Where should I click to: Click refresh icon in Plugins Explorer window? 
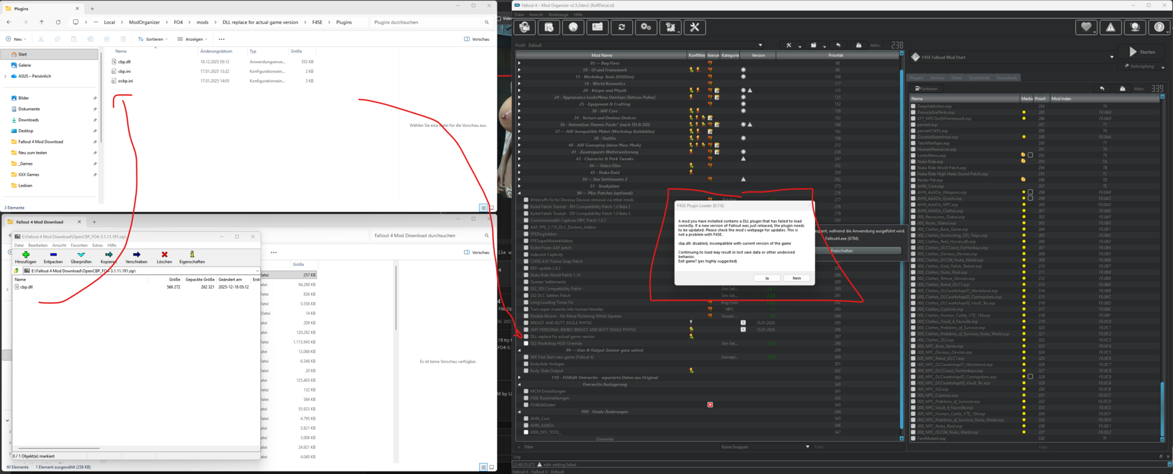58,22
